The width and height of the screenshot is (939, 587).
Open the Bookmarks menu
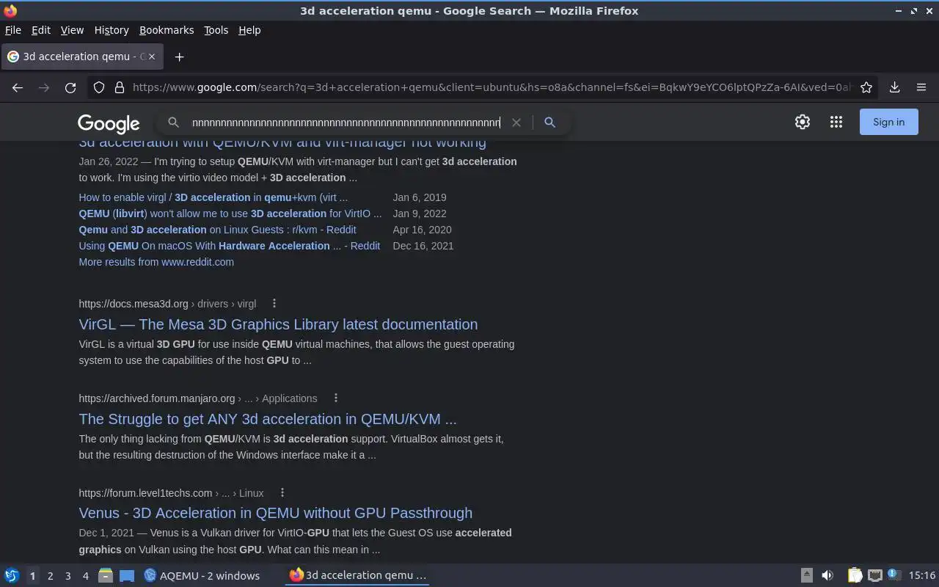[x=167, y=30]
